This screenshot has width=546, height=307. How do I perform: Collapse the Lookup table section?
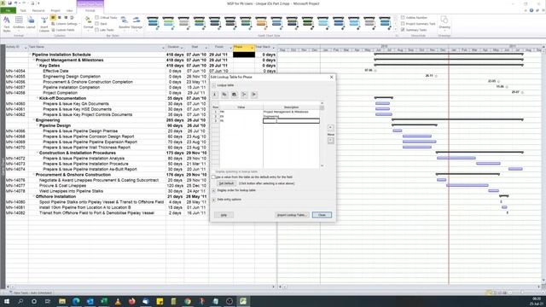[x=214, y=85]
